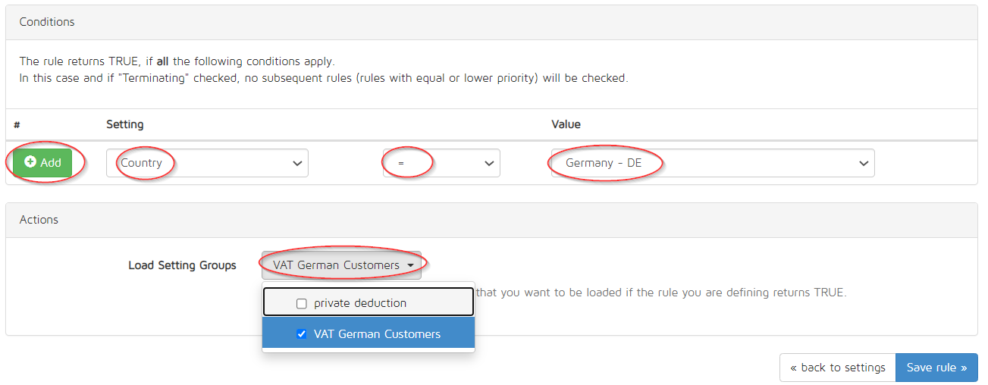988x385 pixels.
Task: Select the private deduction list entry label
Action: pyautogui.click(x=360, y=303)
